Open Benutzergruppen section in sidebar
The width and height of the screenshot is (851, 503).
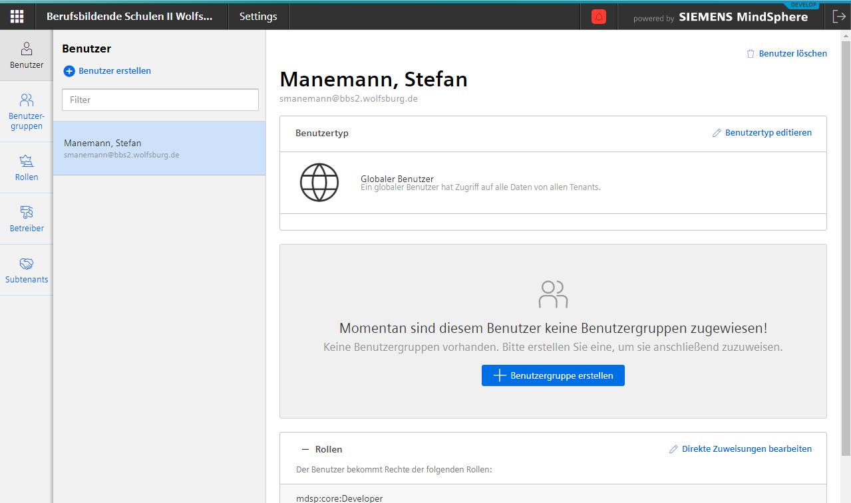click(27, 112)
